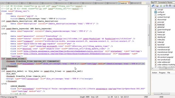The height and width of the screenshot is (98, 175).
Task: Select nbr-product-page.tpl in the FTP tree
Action: pos(165,57)
